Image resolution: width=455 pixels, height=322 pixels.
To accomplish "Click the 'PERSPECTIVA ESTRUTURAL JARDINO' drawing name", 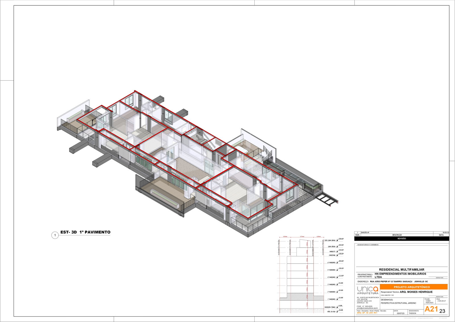I will click(x=398, y=303).
